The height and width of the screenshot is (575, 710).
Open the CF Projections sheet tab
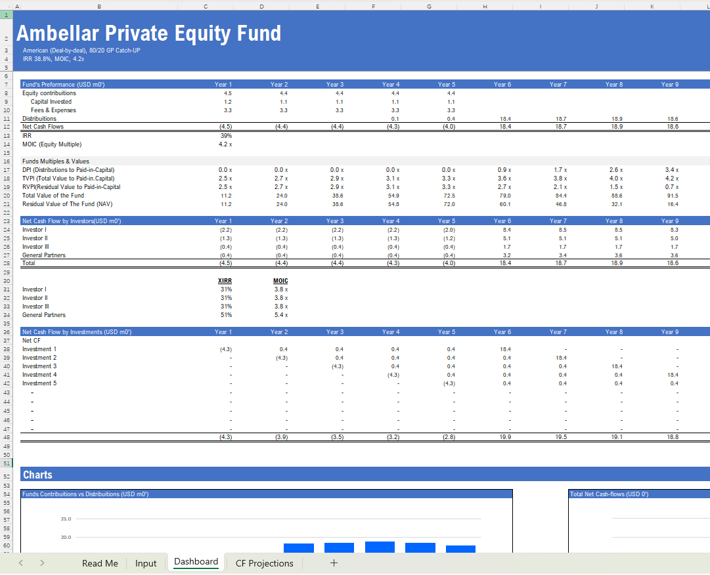coord(264,563)
